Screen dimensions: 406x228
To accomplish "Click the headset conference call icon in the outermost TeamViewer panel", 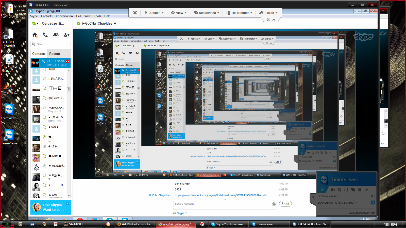I will tap(346, 189).
